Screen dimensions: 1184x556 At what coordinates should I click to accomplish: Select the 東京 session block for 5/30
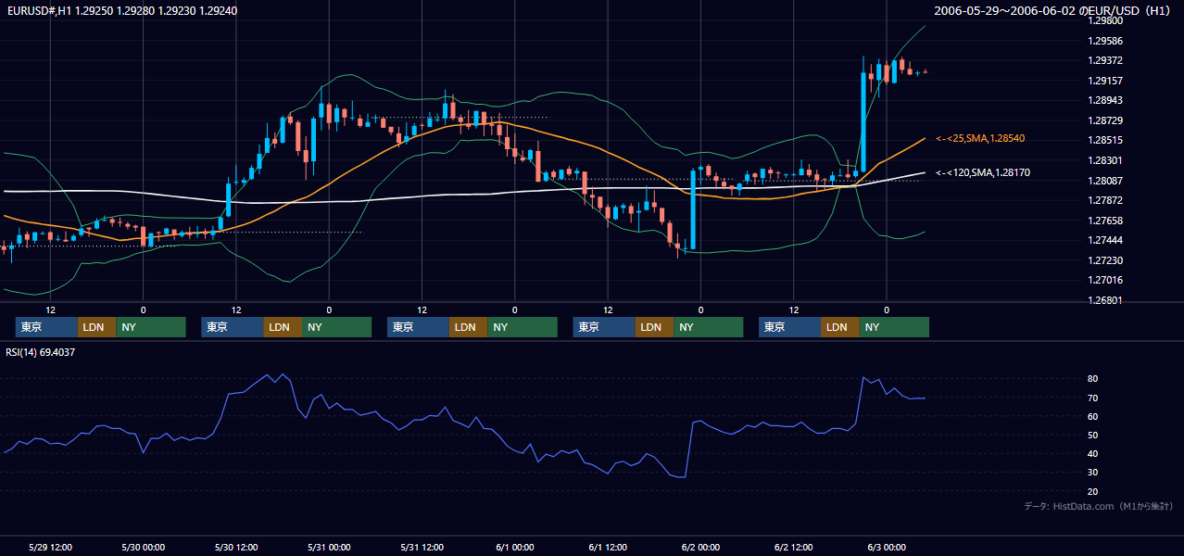tap(233, 327)
